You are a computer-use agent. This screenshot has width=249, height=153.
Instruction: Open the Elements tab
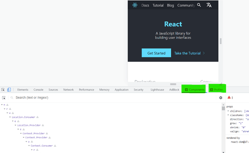pos(23,90)
